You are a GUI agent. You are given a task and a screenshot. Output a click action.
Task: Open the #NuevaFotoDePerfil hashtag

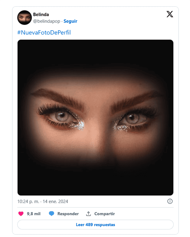[44, 32]
